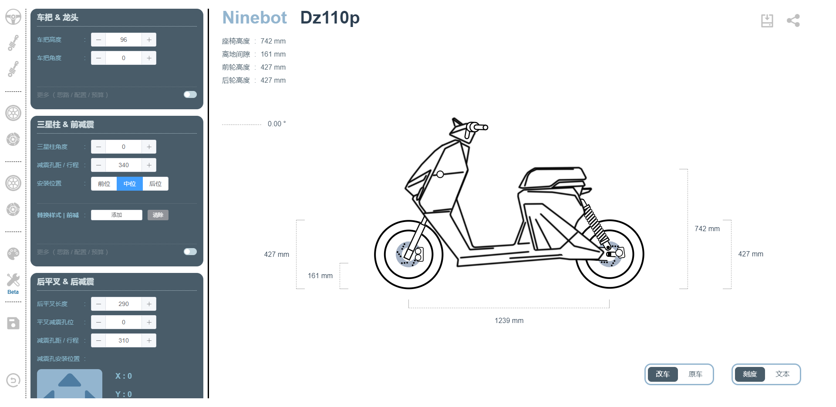Toggle 更多 switch in 车把 & 龙头 panel
Image resolution: width=836 pixels, height=407 pixels.
(190, 94)
